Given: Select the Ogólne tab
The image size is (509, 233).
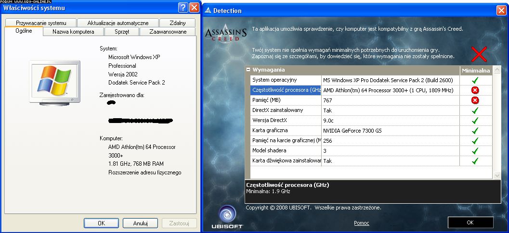Looking at the screenshot, I should [24, 31].
